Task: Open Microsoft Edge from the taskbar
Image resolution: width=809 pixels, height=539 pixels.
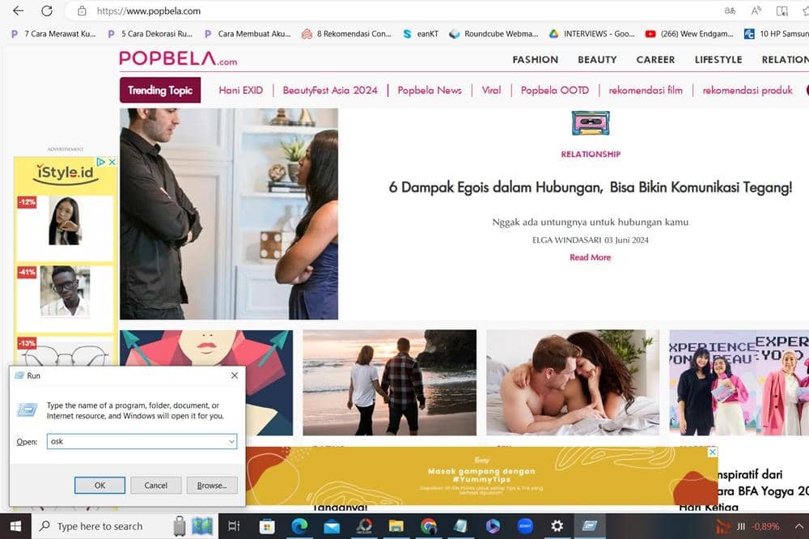Action: 299,526
